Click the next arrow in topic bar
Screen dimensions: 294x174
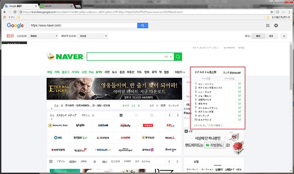(x=177, y=161)
